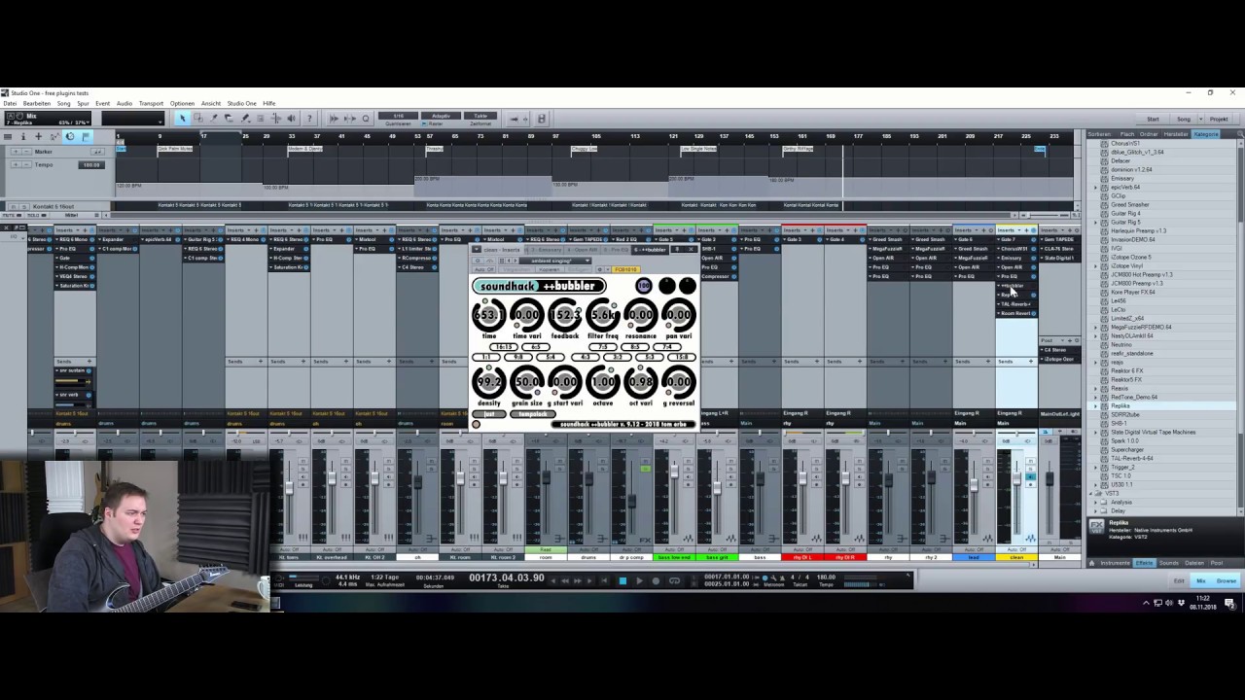The image size is (1245, 700).
Task: Select the paint tool in the toolbar
Action: click(244, 119)
